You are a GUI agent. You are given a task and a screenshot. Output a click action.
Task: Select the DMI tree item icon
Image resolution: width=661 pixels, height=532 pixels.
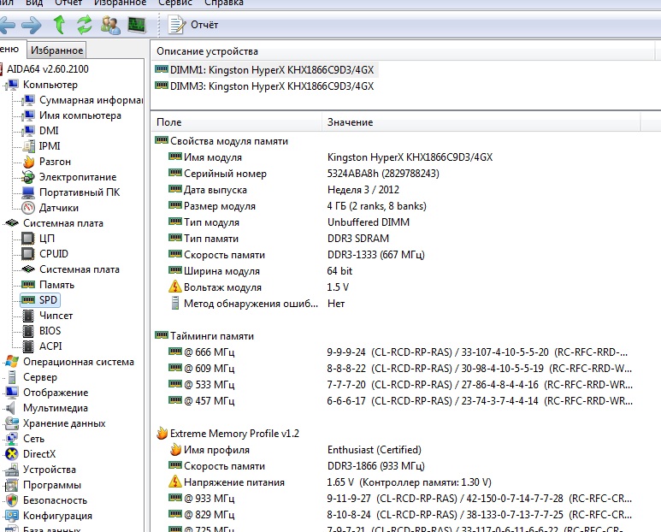[x=29, y=131]
